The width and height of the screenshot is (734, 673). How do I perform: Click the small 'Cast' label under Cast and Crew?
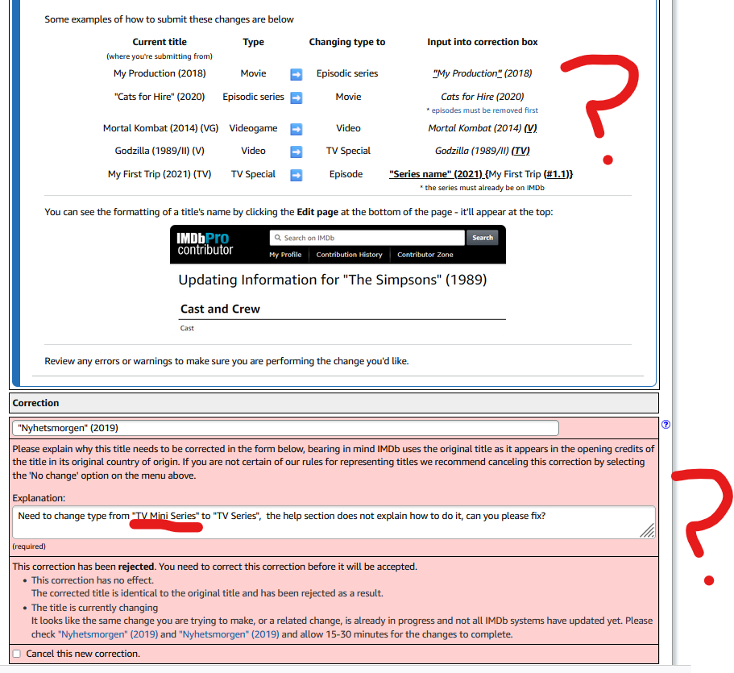pos(187,328)
